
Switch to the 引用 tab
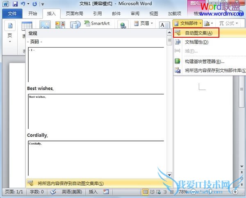click(98, 14)
